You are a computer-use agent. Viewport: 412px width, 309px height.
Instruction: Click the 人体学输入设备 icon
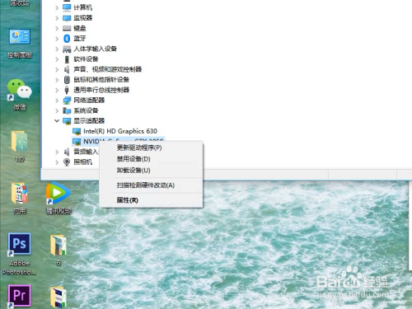[67, 49]
